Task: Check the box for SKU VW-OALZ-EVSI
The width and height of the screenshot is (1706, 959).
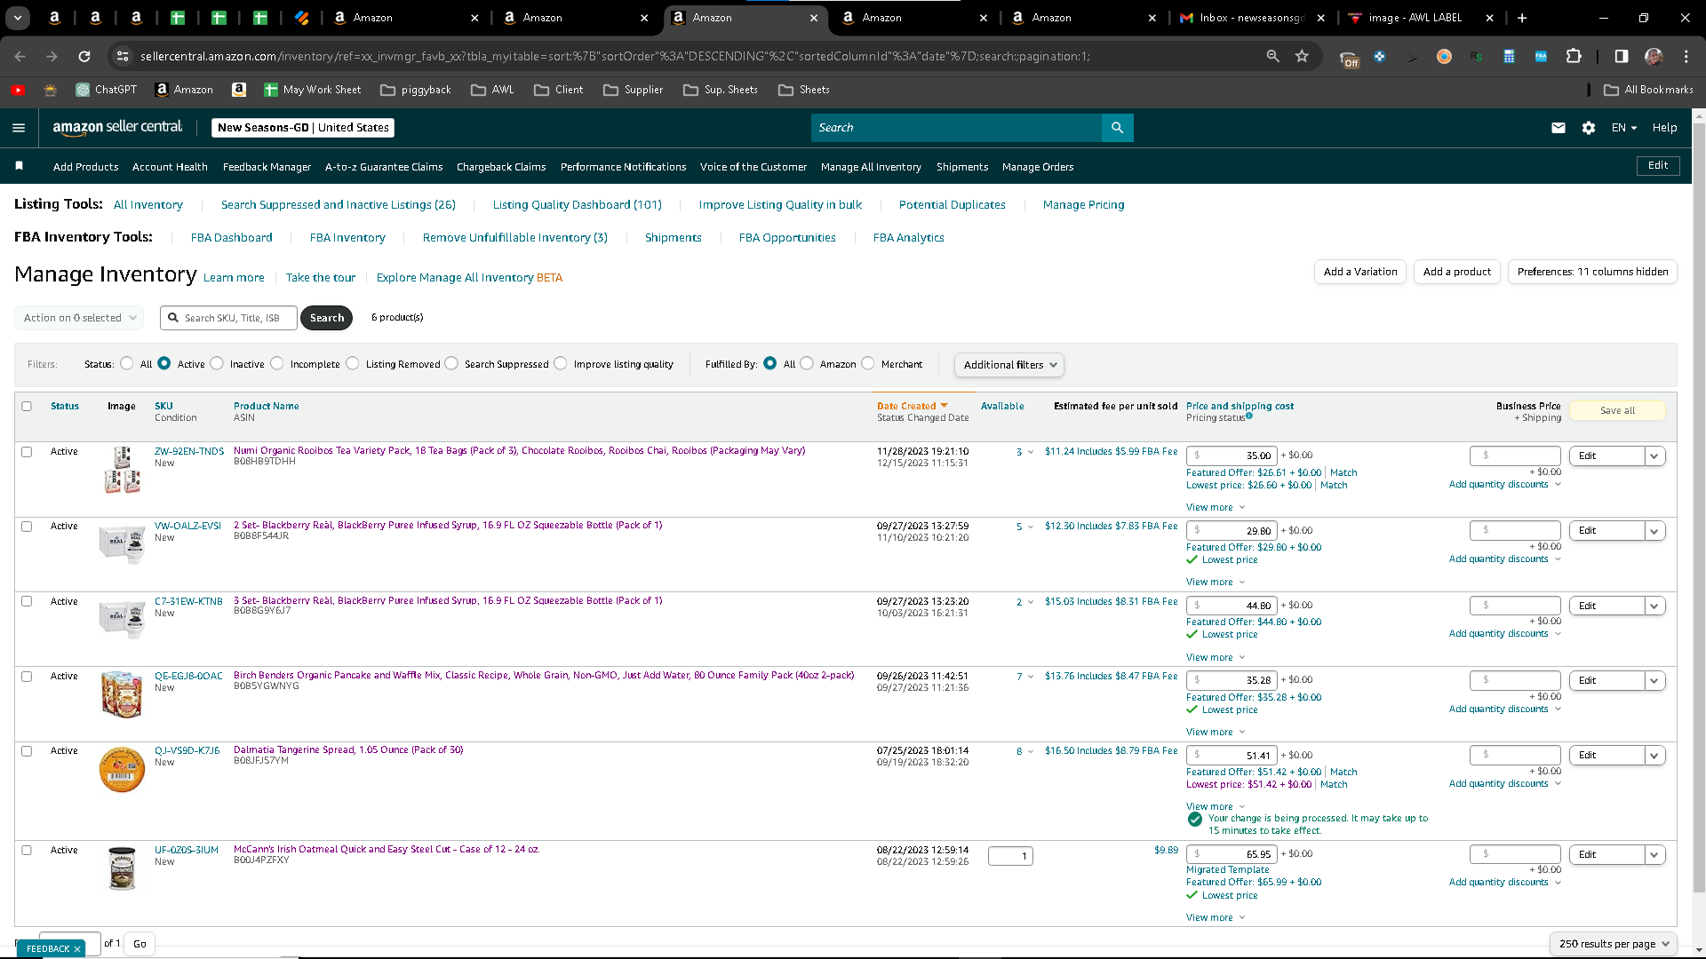Action: click(x=27, y=527)
